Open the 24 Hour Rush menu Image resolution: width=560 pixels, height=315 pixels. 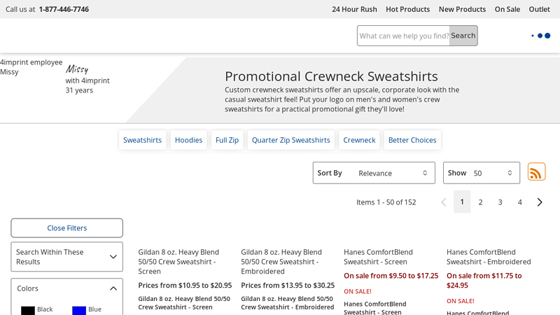click(x=354, y=9)
